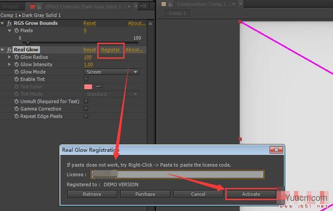333x211 pixels.
Task: Click the Unmult stopwatch icon
Action: [x=16, y=101]
